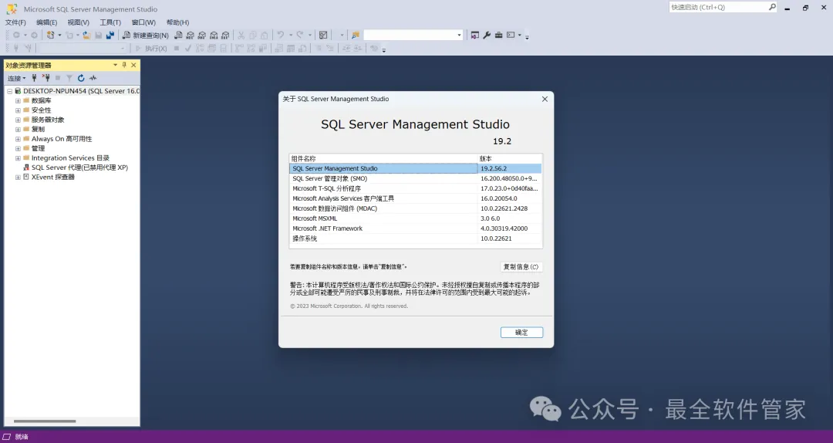Viewport: 833px width, 443px height.
Task: Click the Open File toolbar icon
Action: coord(86,35)
